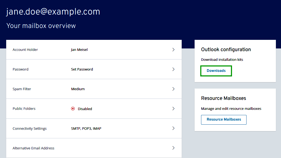Screen dimensions: 281x158
Task: Open Spam Filter options via its chevron
Action: point(174,89)
